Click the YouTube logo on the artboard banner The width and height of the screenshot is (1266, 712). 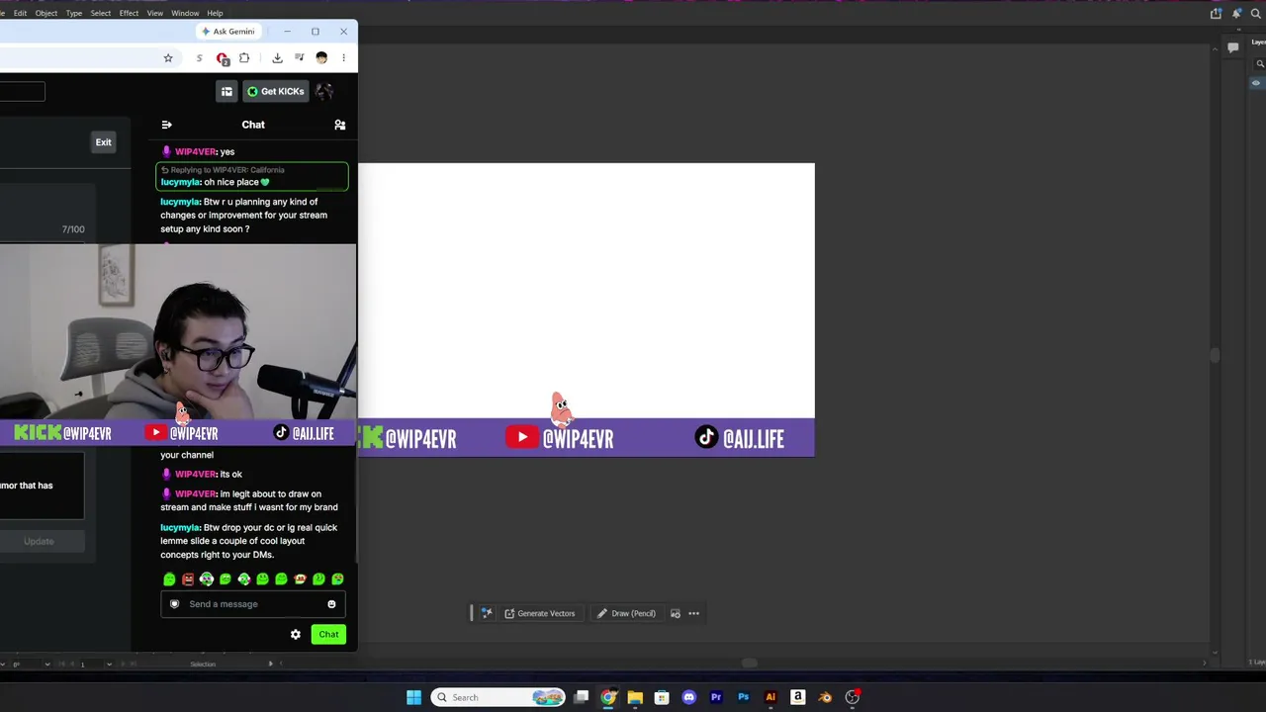[522, 437]
